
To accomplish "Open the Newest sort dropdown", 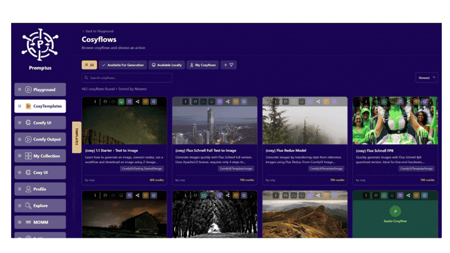I will point(427,78).
